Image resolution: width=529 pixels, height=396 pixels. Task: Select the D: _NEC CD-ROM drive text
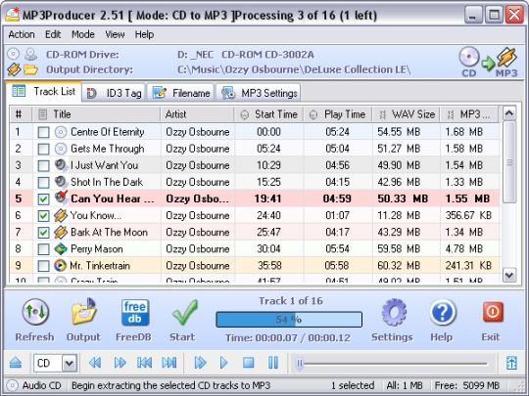pos(246,54)
